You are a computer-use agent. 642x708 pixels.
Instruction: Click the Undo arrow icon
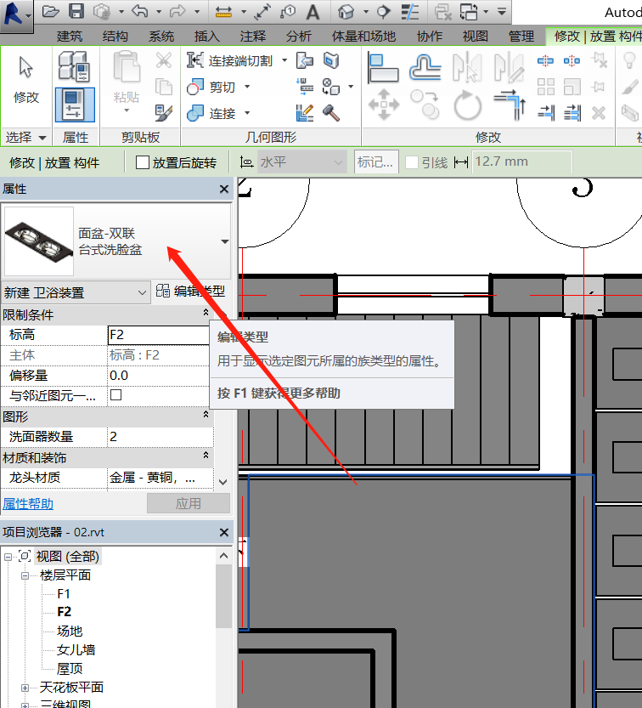[x=140, y=12]
